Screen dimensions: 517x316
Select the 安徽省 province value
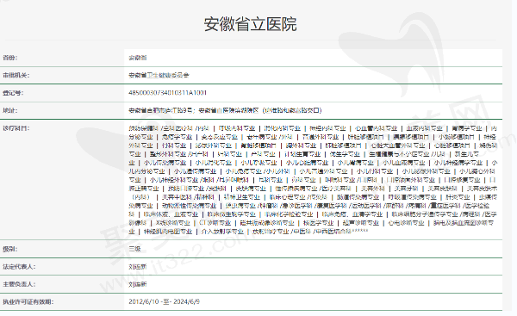[x=138, y=58]
